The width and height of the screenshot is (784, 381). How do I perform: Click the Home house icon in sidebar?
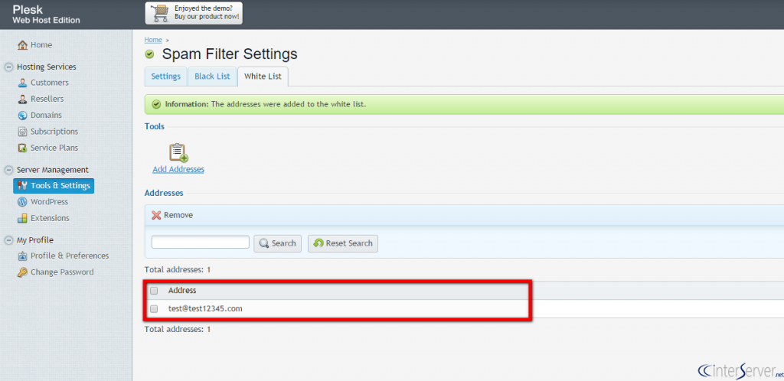point(22,45)
